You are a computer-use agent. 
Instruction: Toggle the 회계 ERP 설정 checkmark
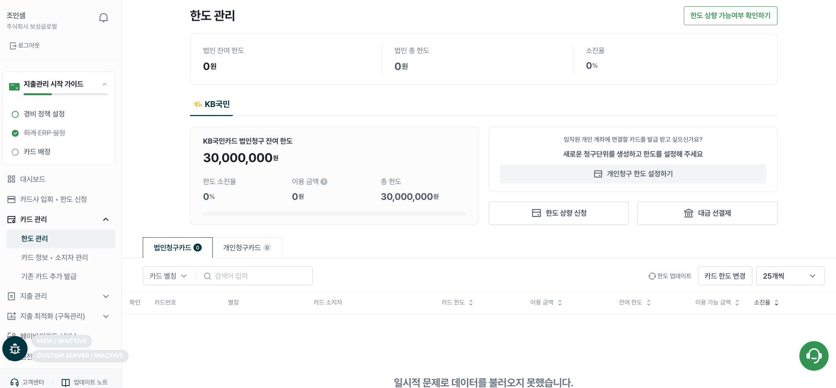click(15, 133)
